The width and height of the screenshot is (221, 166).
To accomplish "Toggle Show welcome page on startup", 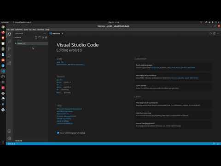I will coord(58,133).
